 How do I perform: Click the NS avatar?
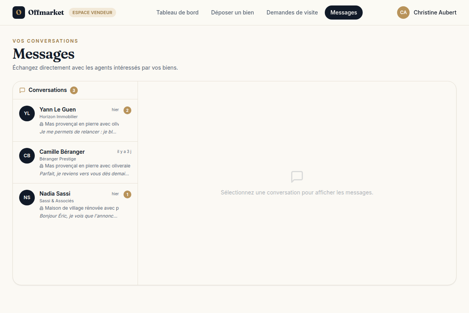pos(27,198)
